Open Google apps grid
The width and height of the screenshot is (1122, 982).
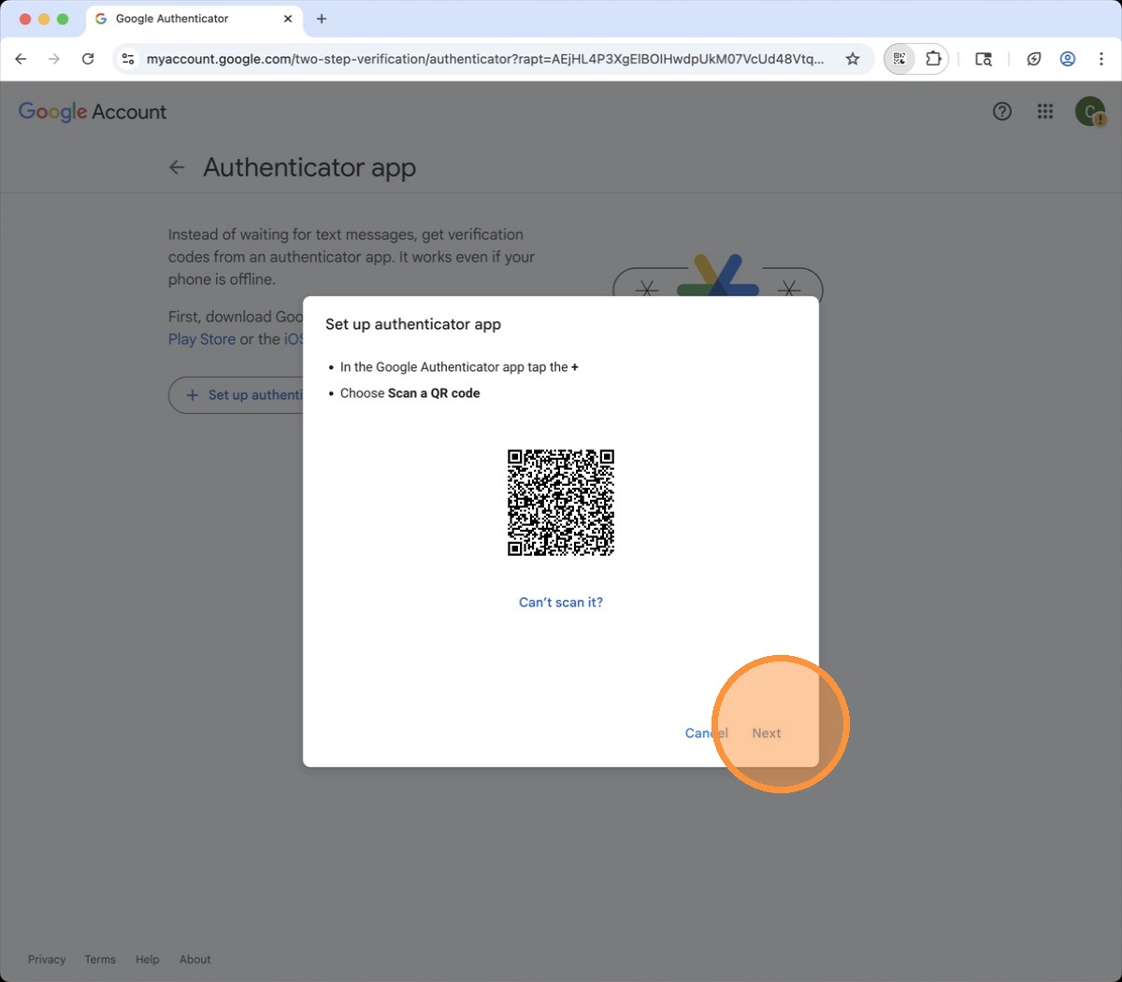1045,111
